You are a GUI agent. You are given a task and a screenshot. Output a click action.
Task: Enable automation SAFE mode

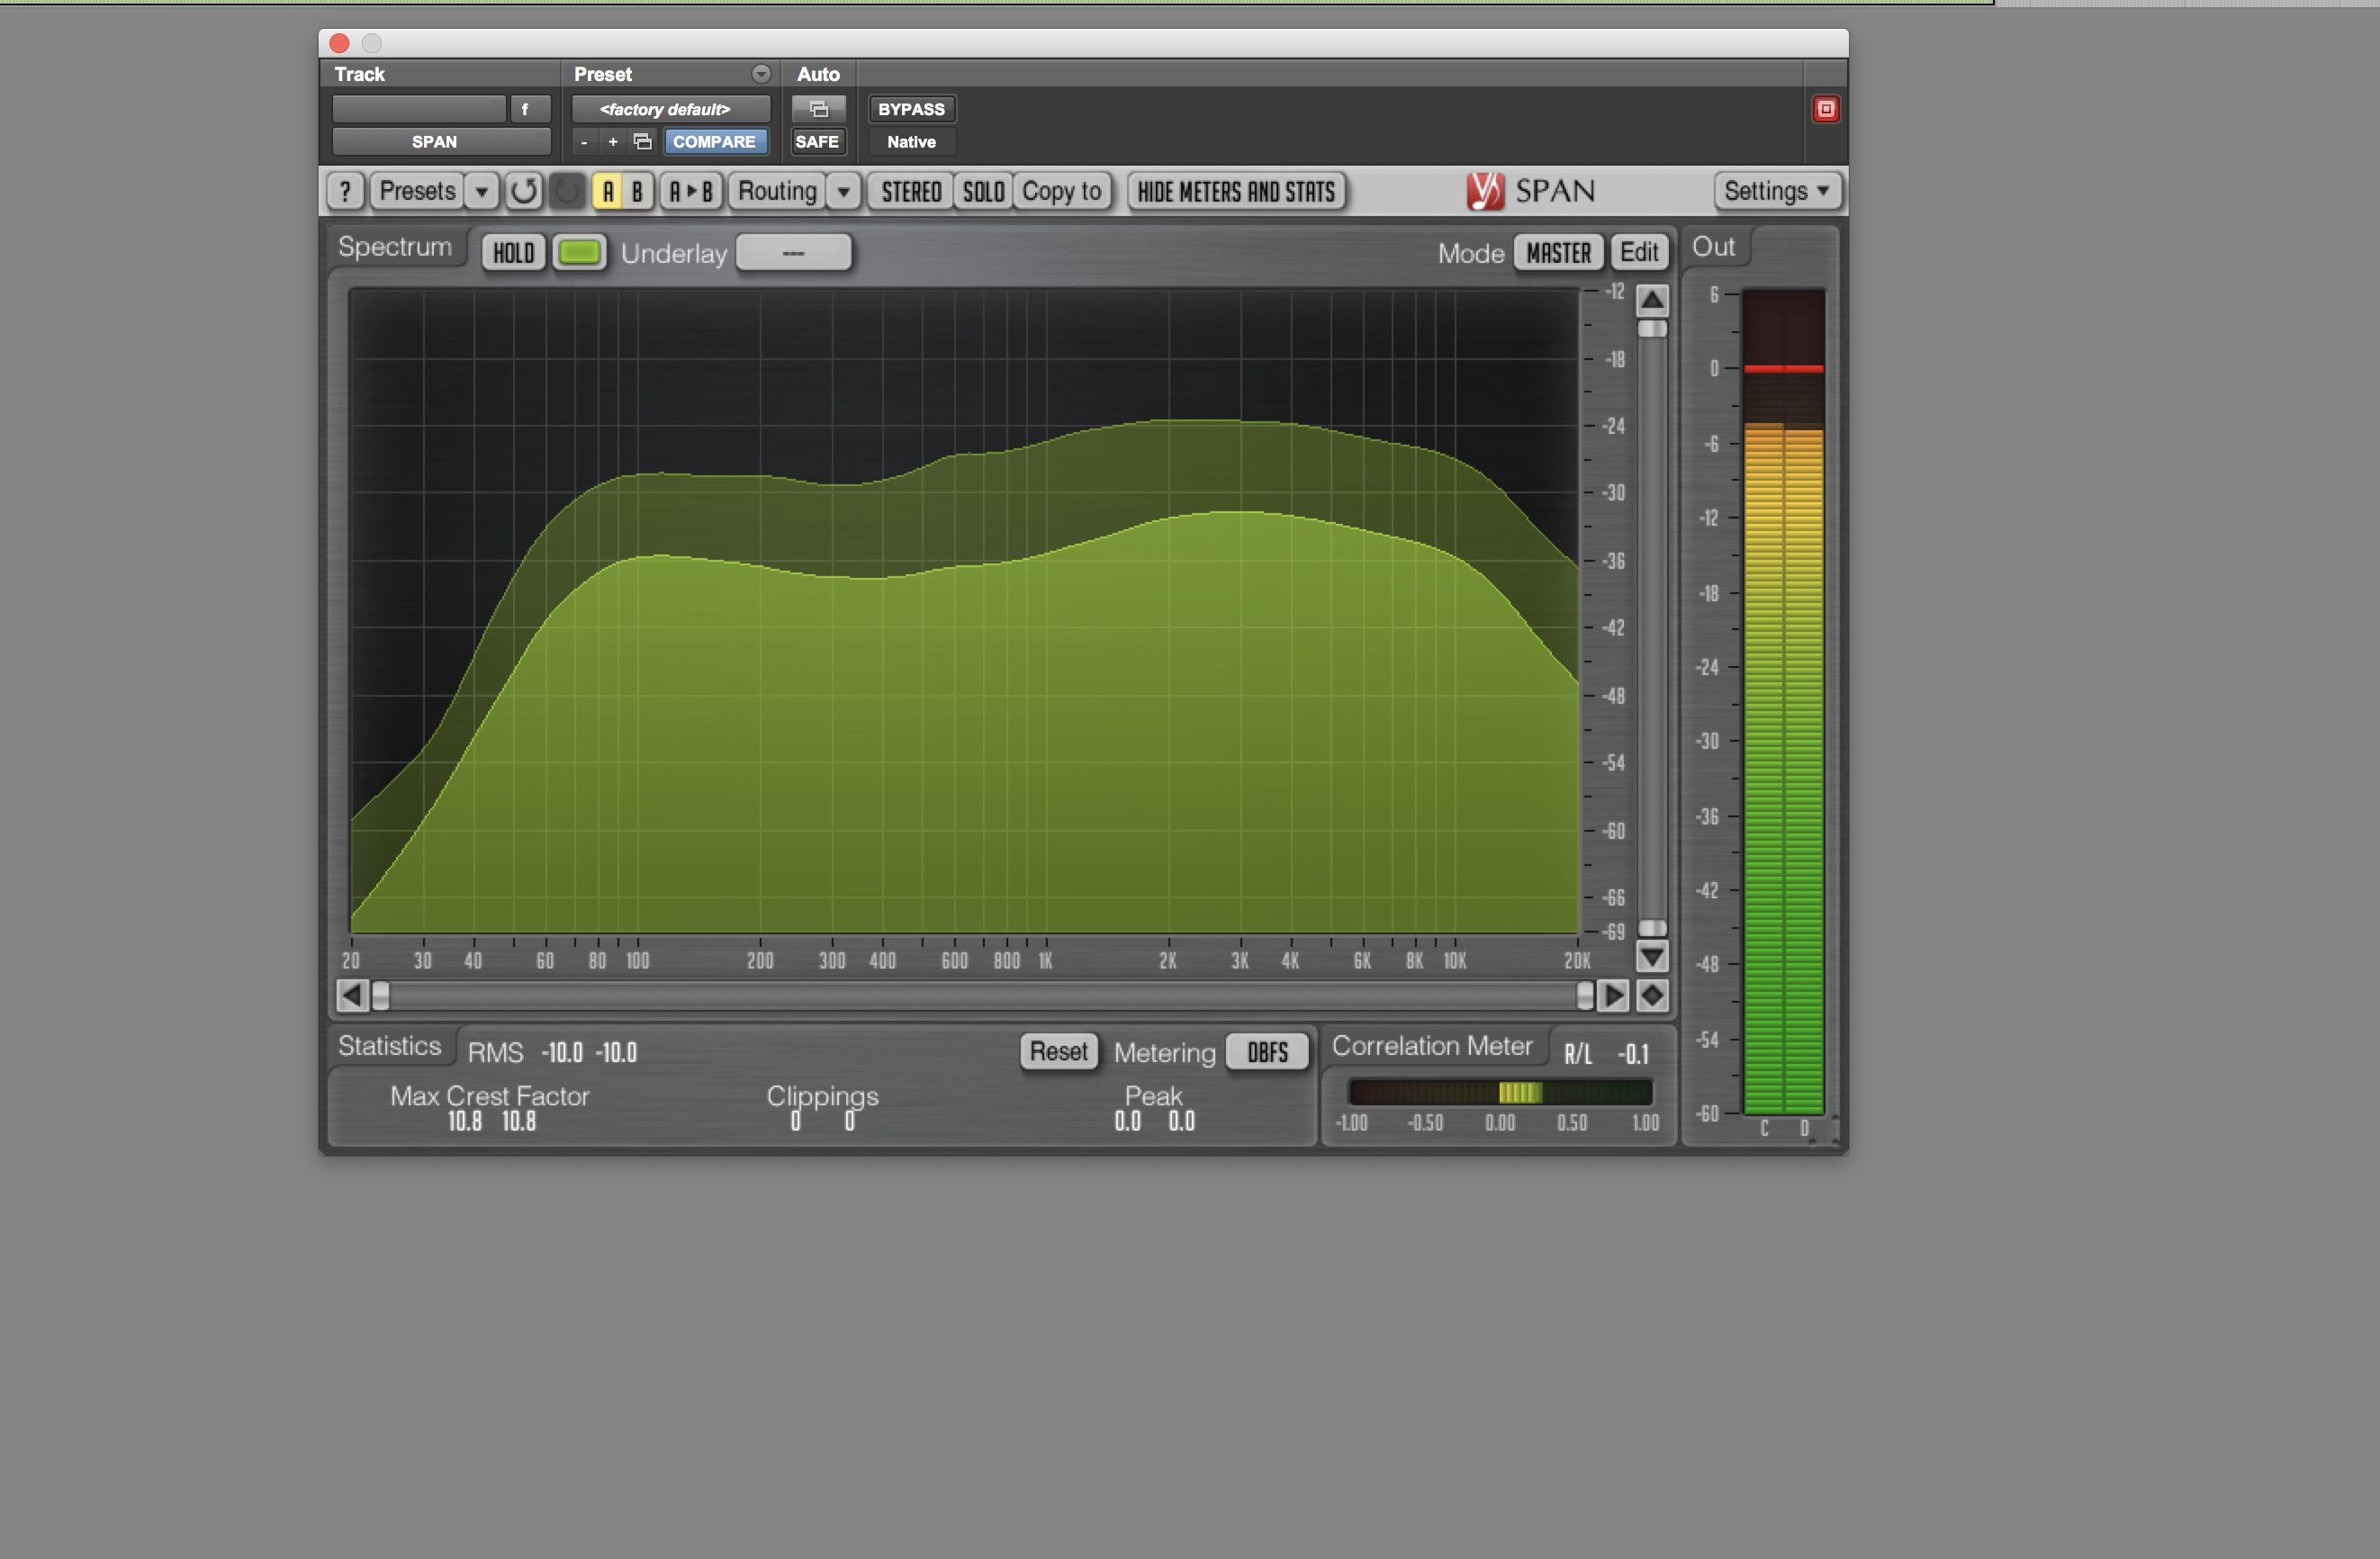click(817, 142)
